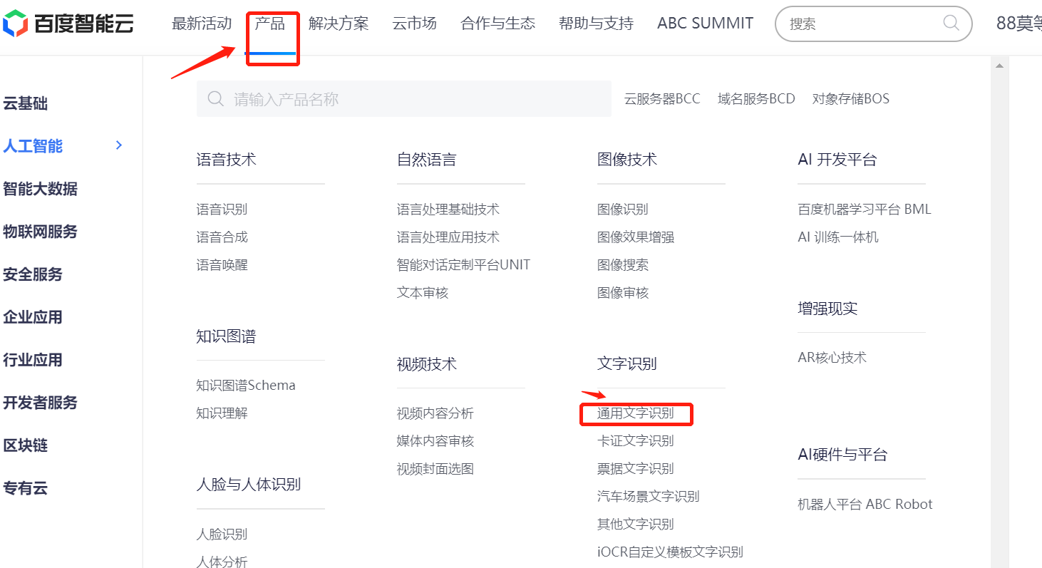Select 专有云 in the sidebar
The height and width of the screenshot is (568, 1042).
click(25, 488)
